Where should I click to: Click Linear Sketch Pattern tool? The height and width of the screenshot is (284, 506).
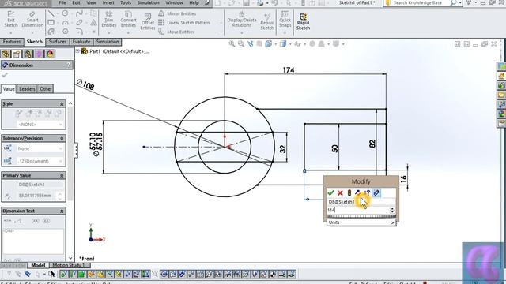[184, 23]
